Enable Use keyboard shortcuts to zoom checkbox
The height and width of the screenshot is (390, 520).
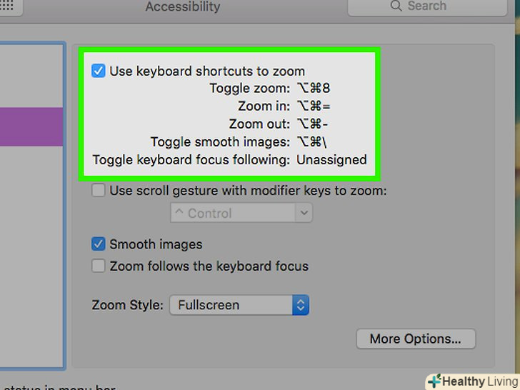99,71
